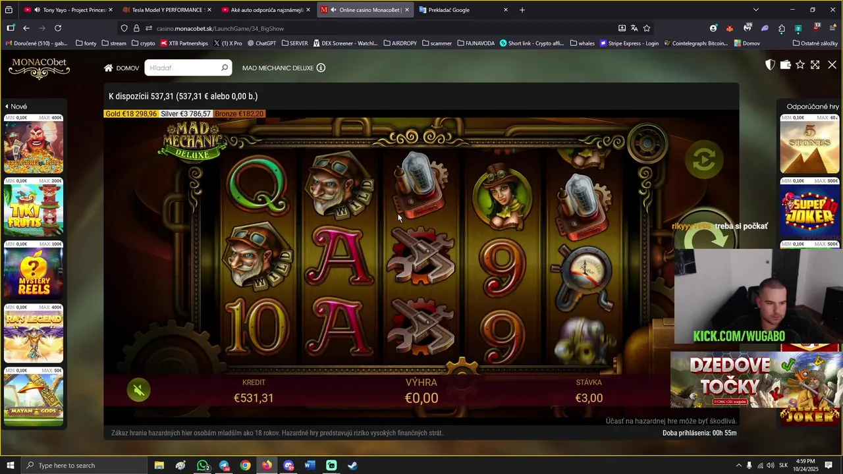The image size is (843, 474).
Task: Bookmark this page with star
Action: pos(647,28)
